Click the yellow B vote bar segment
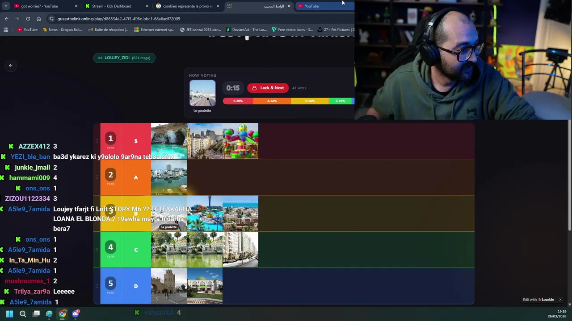The width and height of the screenshot is (572, 321). tap(310, 101)
